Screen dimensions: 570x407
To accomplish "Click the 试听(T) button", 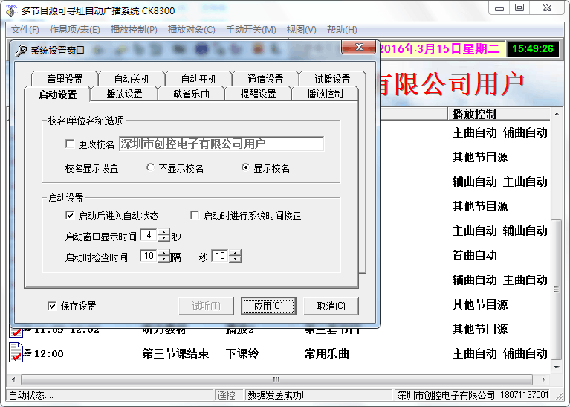I will click(x=206, y=306).
